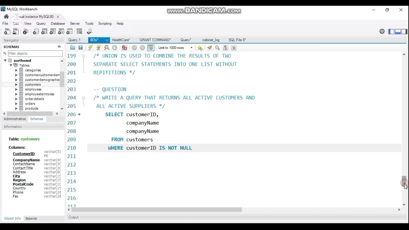This screenshot has width=409, height=230.
Task: Save snippet star icon
Action: pyautogui.click(x=200, y=48)
